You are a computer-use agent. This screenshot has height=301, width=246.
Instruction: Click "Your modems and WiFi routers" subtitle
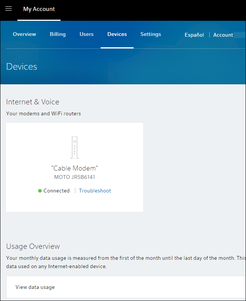click(x=44, y=113)
